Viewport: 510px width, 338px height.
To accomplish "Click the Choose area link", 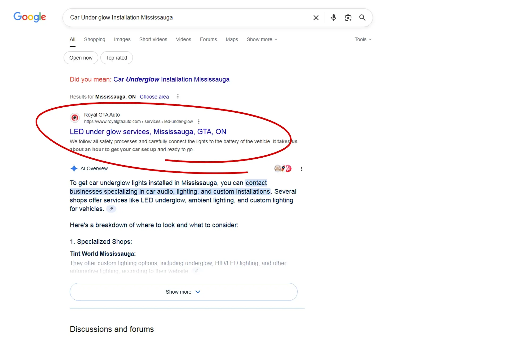I will (154, 97).
